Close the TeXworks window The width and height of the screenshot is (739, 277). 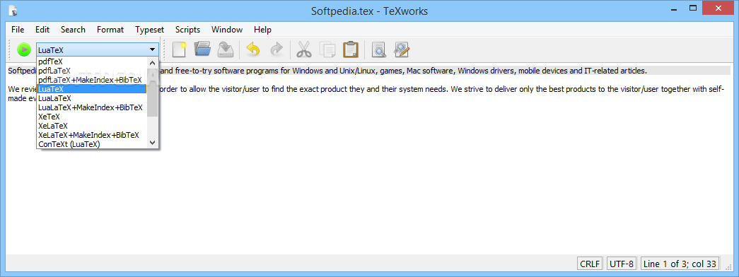click(718, 8)
